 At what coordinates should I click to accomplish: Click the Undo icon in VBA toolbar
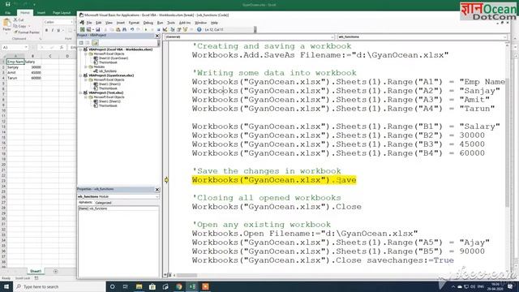132,29
